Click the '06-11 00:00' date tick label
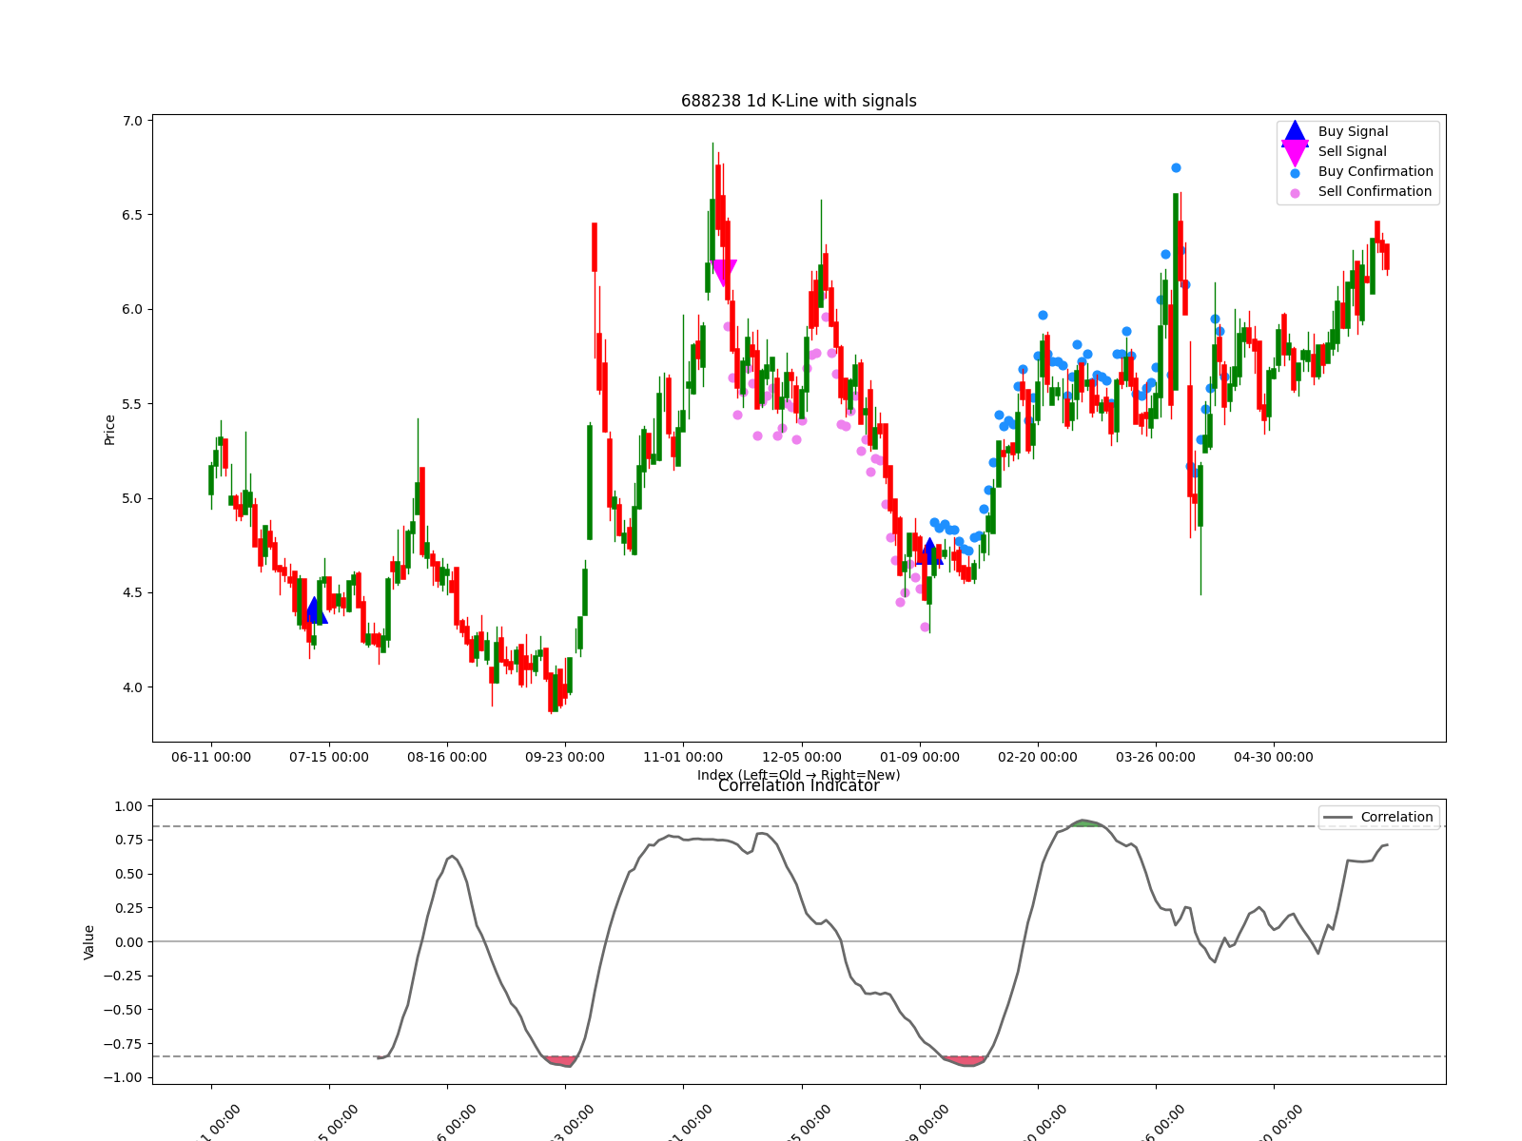Viewport: 1522px width, 1141px height. coord(211,758)
